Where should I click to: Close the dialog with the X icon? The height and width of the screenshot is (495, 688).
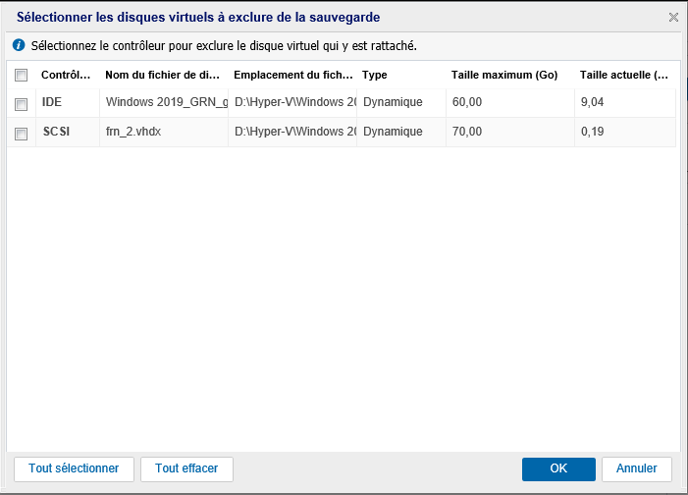click(673, 17)
